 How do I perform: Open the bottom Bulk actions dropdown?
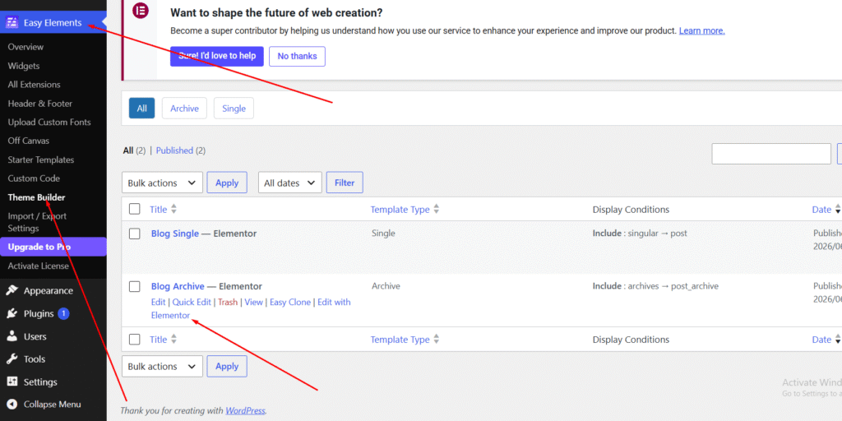162,366
